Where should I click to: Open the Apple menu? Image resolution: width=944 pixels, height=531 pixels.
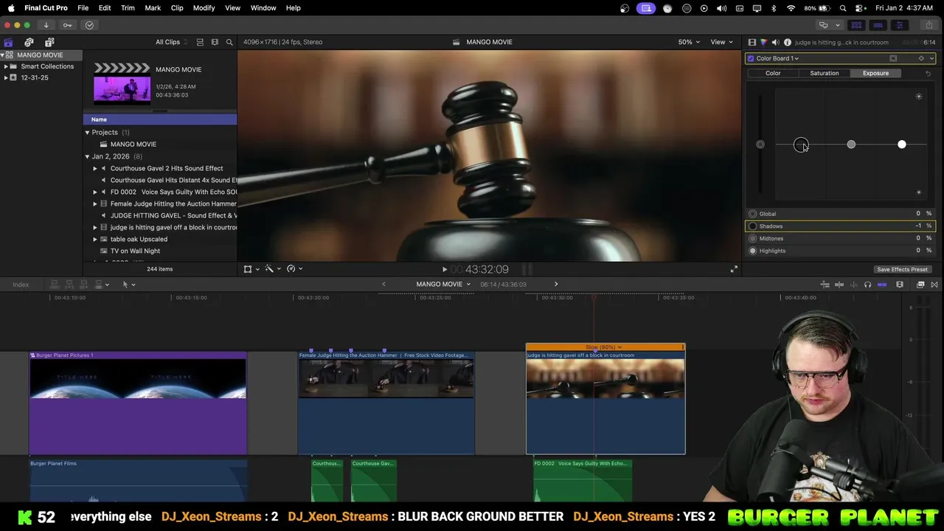10,8
